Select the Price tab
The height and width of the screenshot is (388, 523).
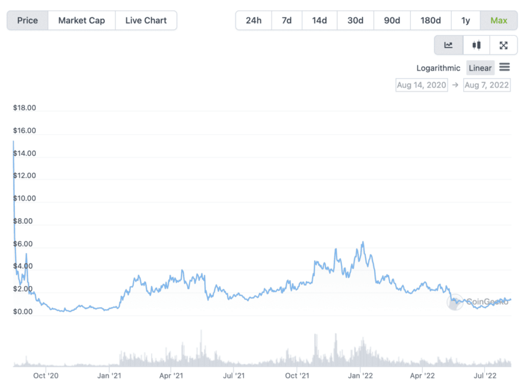point(28,20)
